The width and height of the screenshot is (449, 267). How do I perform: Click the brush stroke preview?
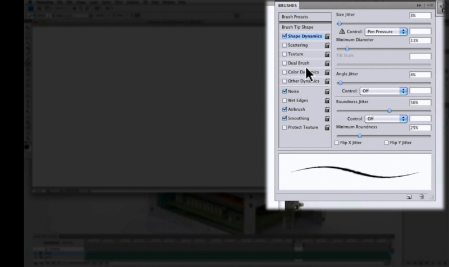click(355, 172)
